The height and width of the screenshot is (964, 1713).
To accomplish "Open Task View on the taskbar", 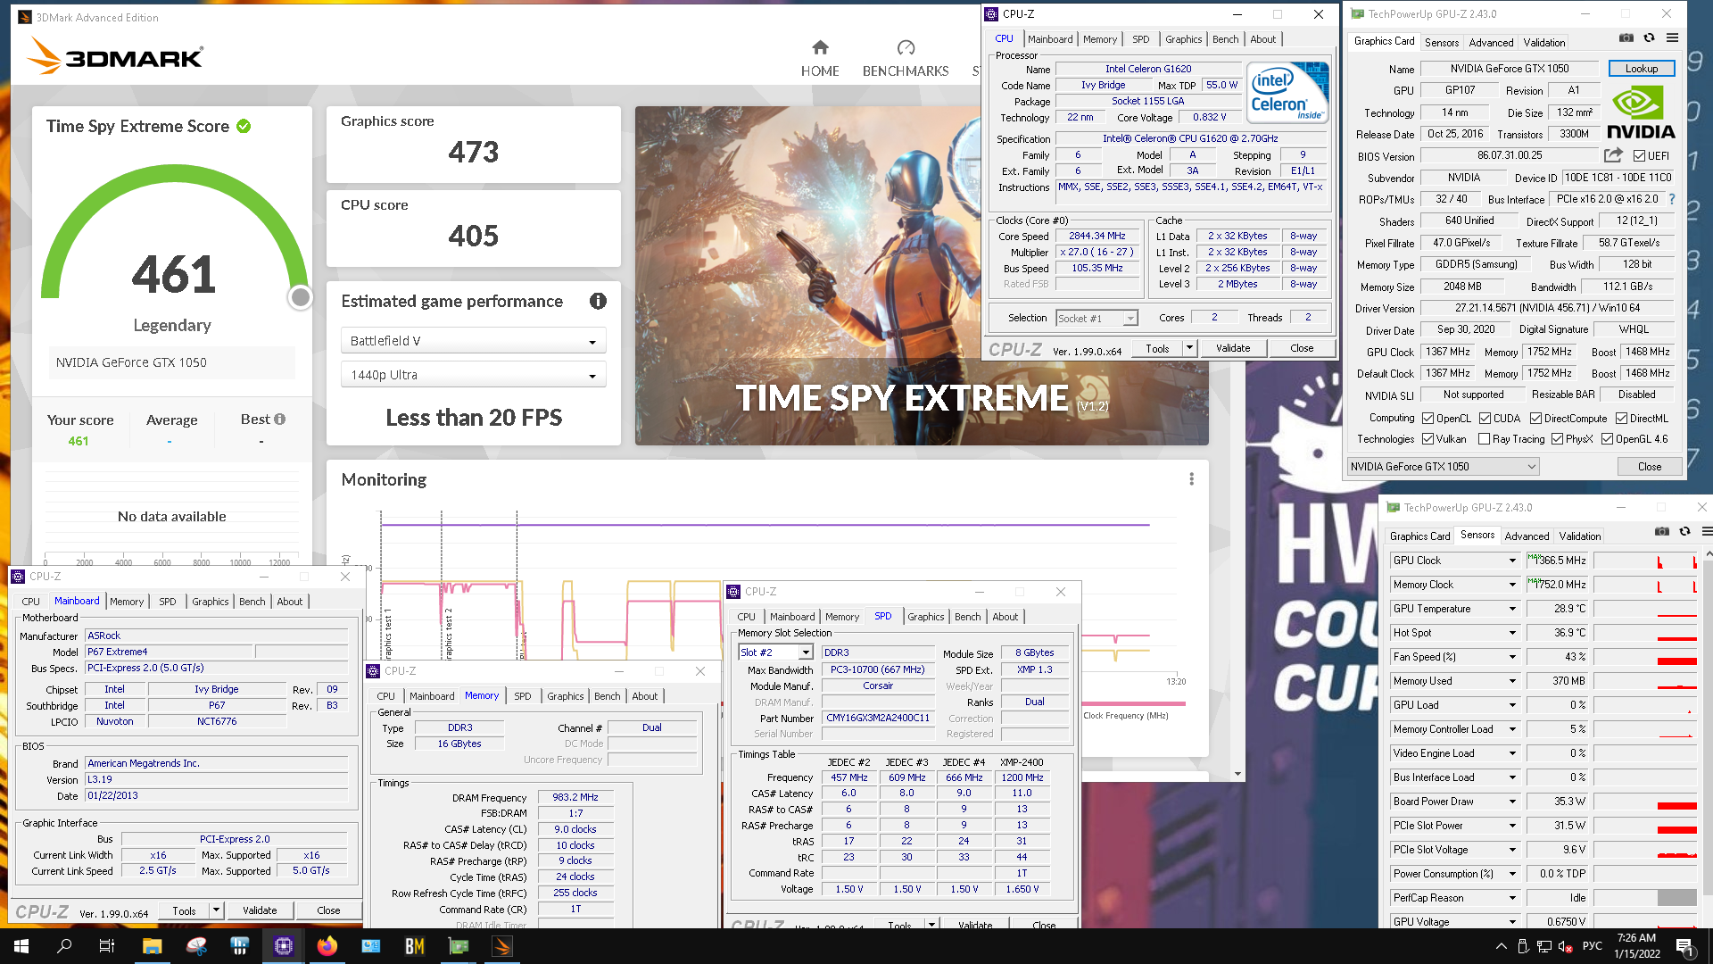I will (x=106, y=946).
